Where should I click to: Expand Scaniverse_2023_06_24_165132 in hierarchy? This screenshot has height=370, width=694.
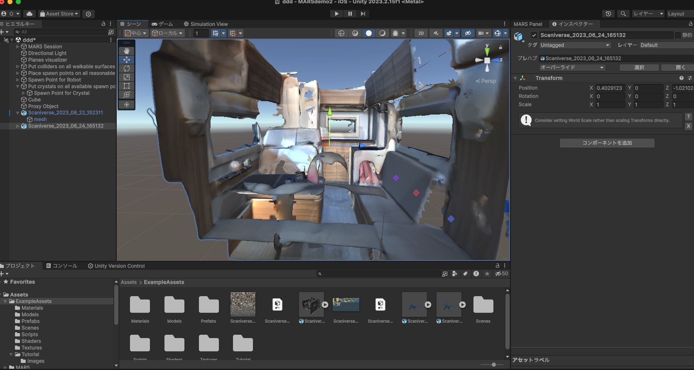pyautogui.click(x=18, y=126)
